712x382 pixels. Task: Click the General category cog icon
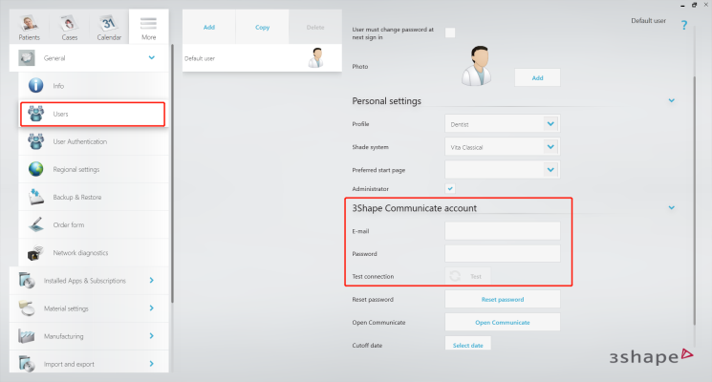(x=27, y=58)
